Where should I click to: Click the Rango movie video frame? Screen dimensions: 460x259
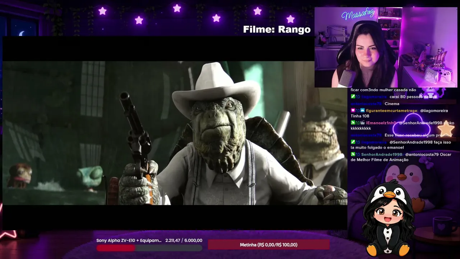pos(175,133)
